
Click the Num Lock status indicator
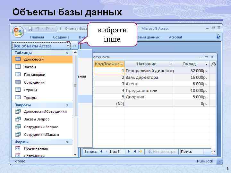point(205,161)
